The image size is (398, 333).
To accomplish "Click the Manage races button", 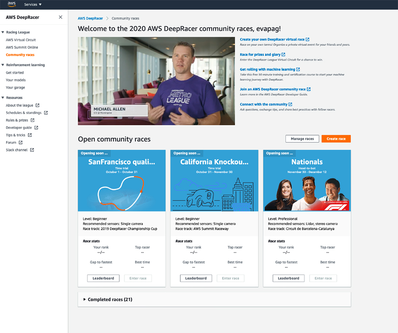I will coord(302,139).
